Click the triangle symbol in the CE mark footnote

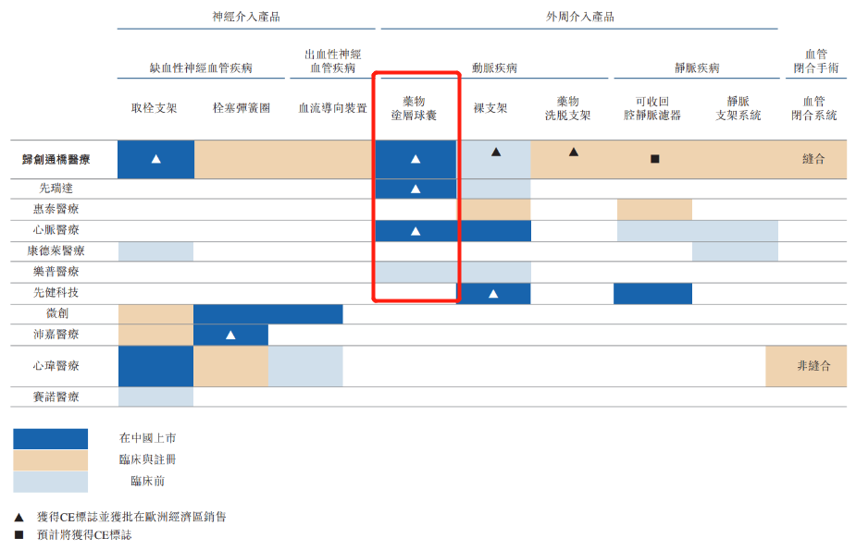(19, 518)
